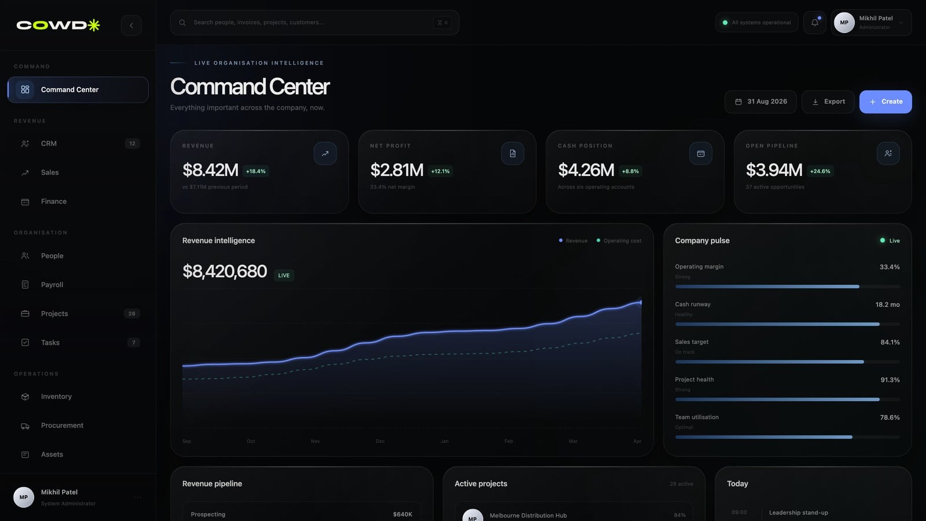Click the CRM people icon in the sidebar
Image resolution: width=926 pixels, height=521 pixels.
[25, 144]
